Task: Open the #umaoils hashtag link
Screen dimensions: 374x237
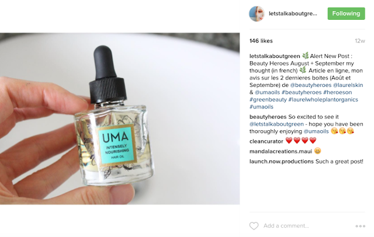Action: point(261,107)
